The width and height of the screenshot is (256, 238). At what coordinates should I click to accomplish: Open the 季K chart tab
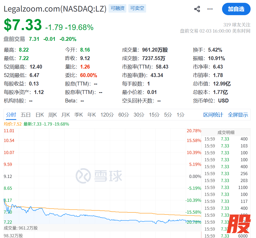coord(78,115)
